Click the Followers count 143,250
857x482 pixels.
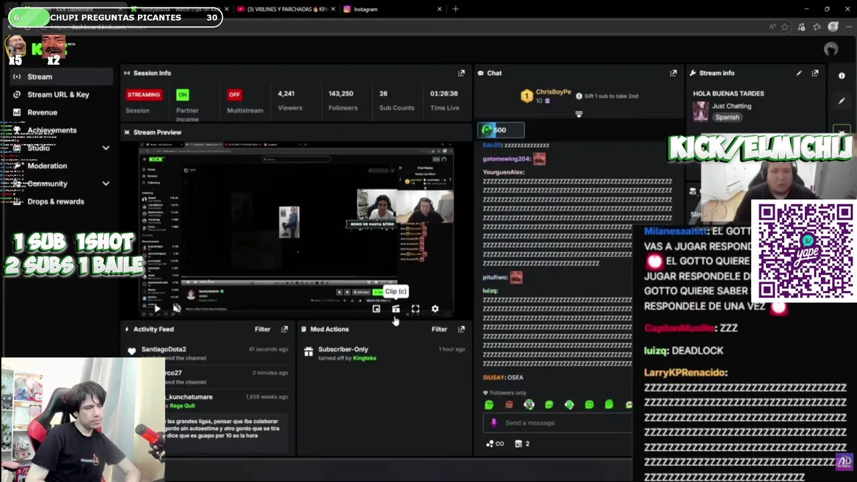341,94
